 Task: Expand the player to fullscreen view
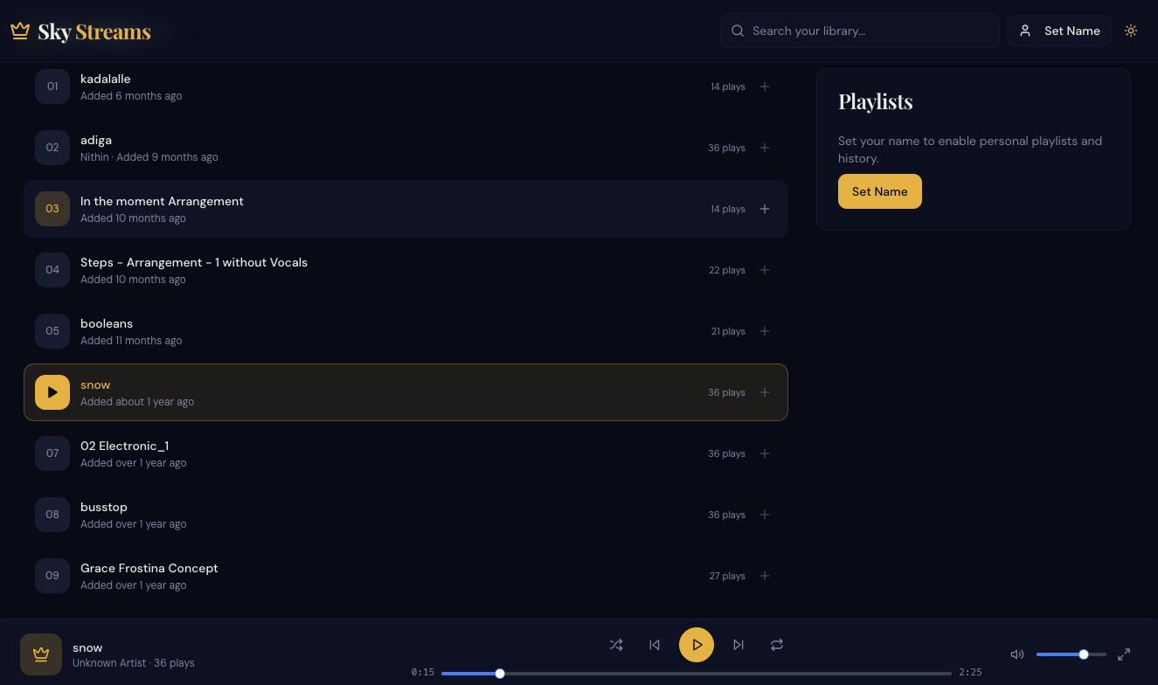click(1125, 654)
